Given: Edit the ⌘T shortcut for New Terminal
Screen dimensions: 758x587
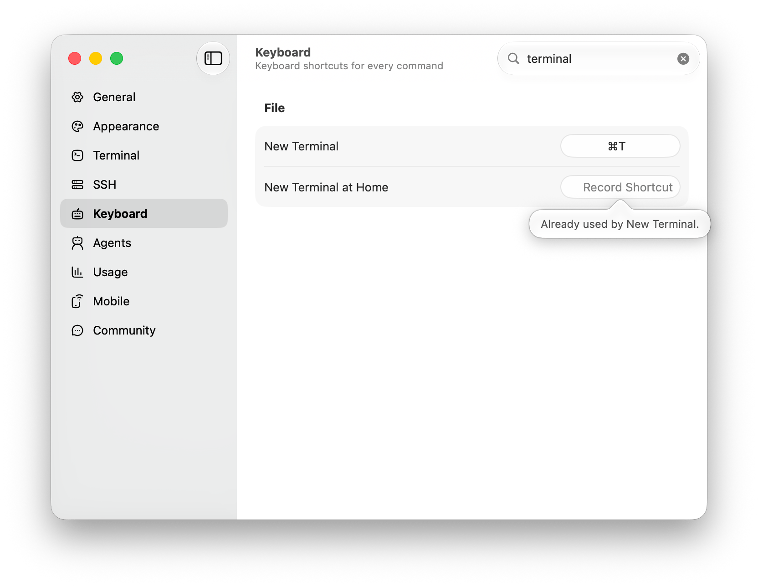Looking at the screenshot, I should point(620,146).
